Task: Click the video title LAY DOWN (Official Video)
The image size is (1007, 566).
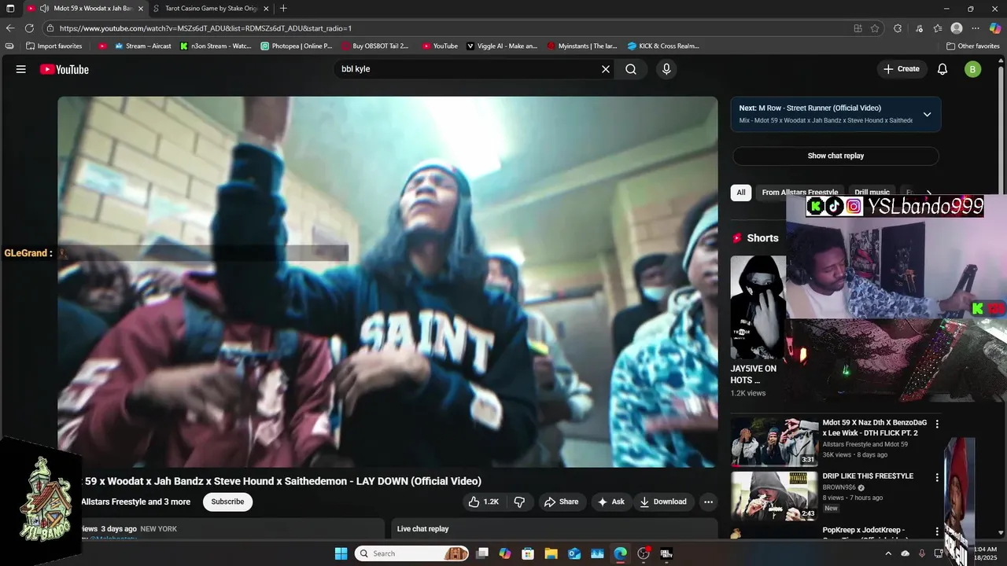Action: (281, 481)
